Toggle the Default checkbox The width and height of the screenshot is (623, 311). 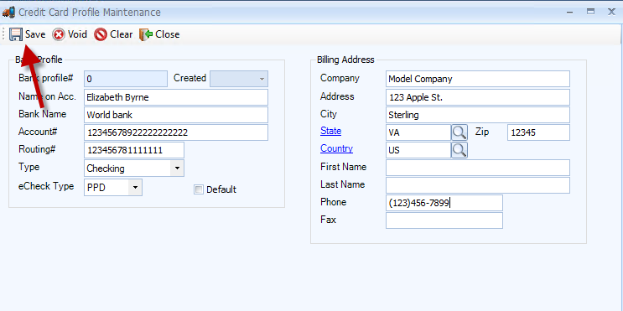198,189
